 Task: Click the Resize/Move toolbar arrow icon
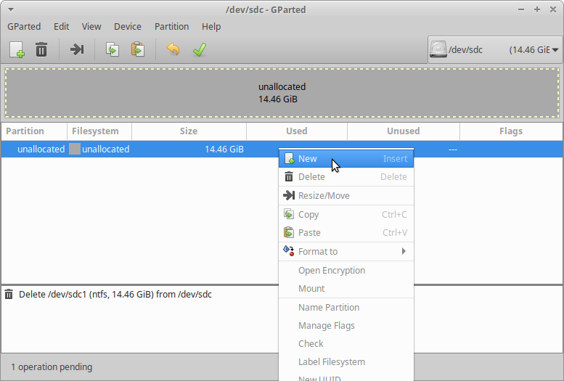pos(77,49)
